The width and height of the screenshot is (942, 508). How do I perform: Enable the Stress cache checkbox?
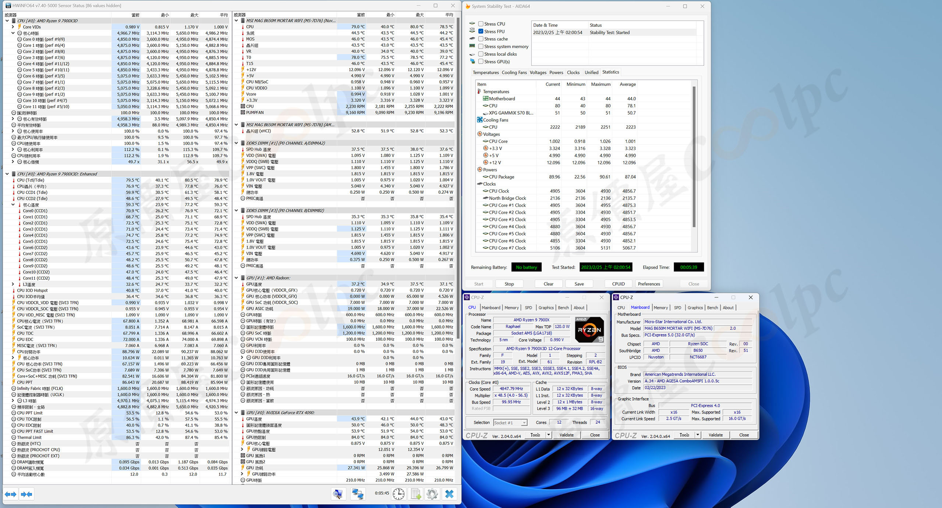pyautogui.click(x=481, y=39)
